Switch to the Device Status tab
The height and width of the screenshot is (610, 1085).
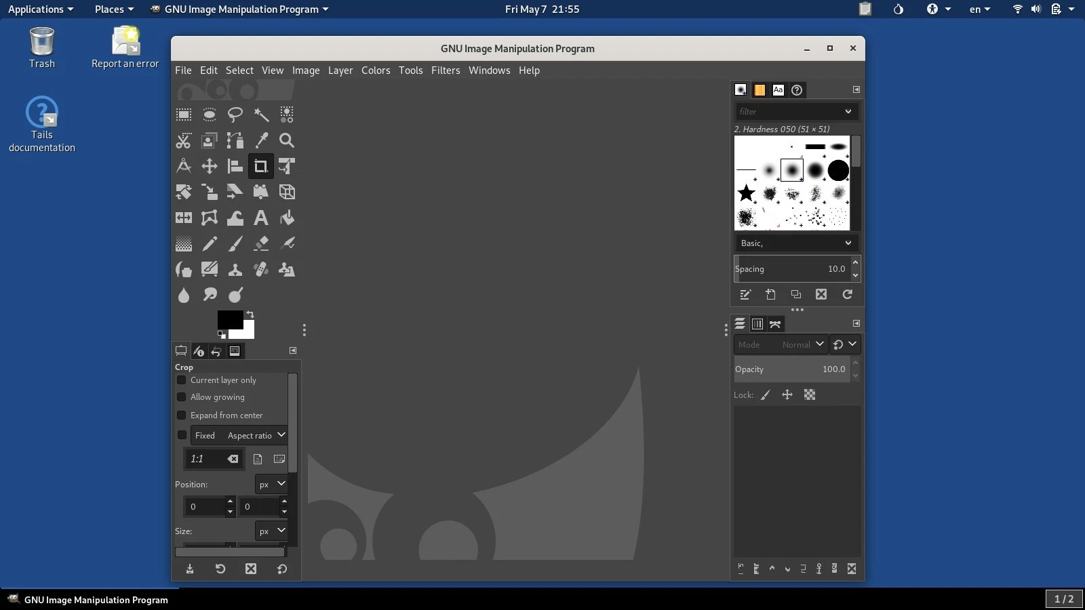(x=199, y=351)
